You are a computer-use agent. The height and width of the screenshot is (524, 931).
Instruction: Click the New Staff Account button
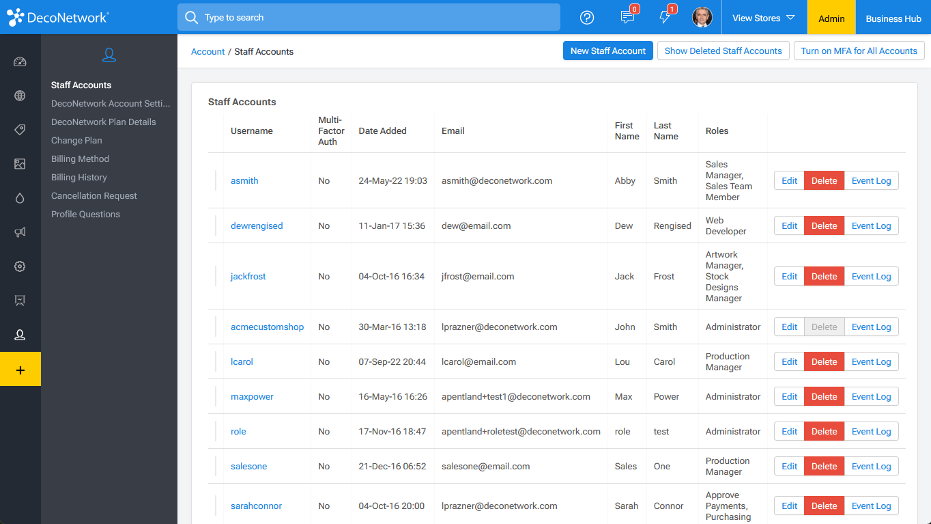pos(607,51)
